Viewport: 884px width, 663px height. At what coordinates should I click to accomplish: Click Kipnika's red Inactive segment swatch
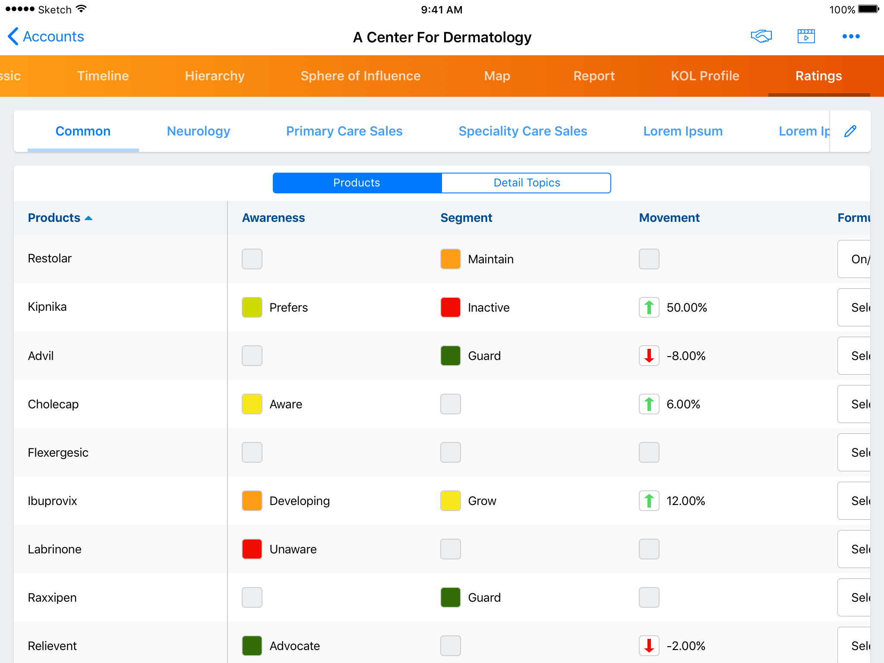[450, 307]
